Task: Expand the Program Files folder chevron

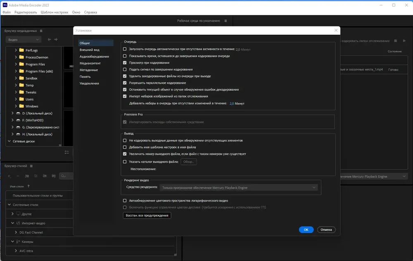Action: (16, 64)
